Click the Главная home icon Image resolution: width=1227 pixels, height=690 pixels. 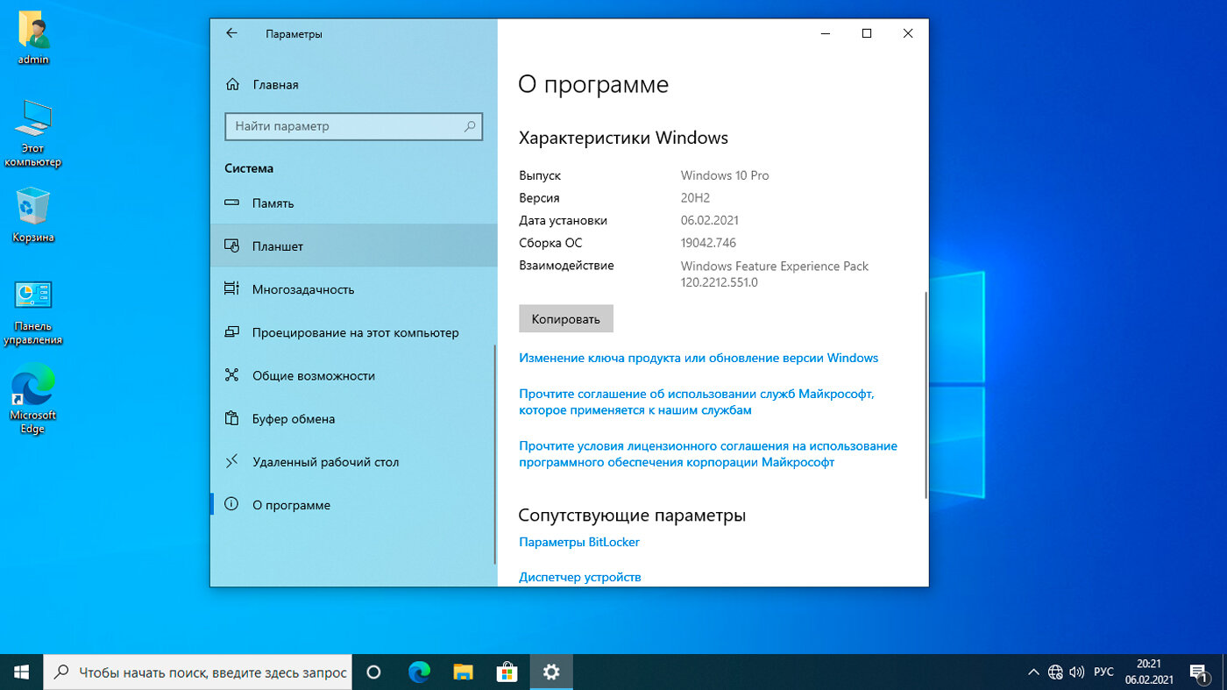pos(232,85)
